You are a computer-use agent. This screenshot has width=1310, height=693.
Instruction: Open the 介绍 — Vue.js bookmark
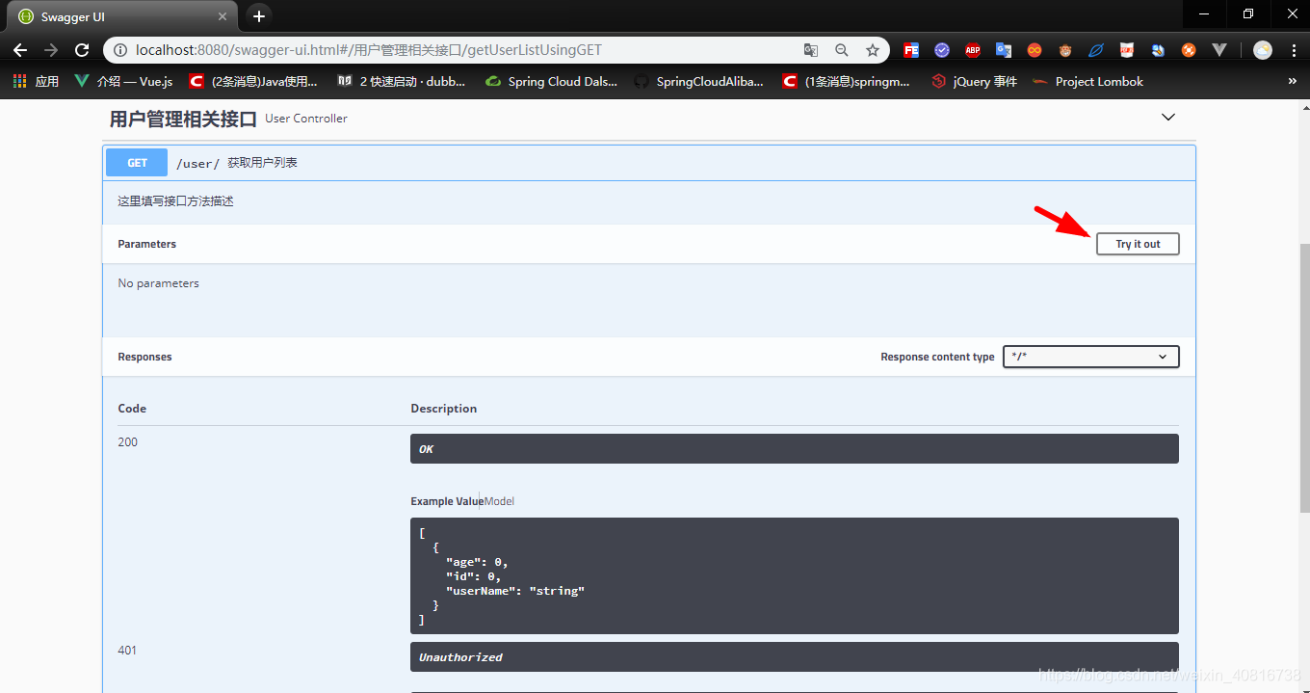click(x=123, y=82)
